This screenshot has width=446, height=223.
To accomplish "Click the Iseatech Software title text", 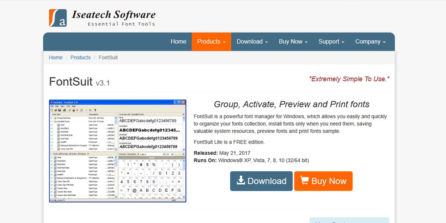I will [113, 15].
